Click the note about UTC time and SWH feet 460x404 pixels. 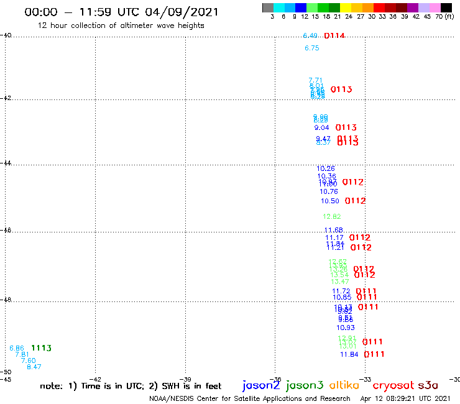click(x=131, y=386)
